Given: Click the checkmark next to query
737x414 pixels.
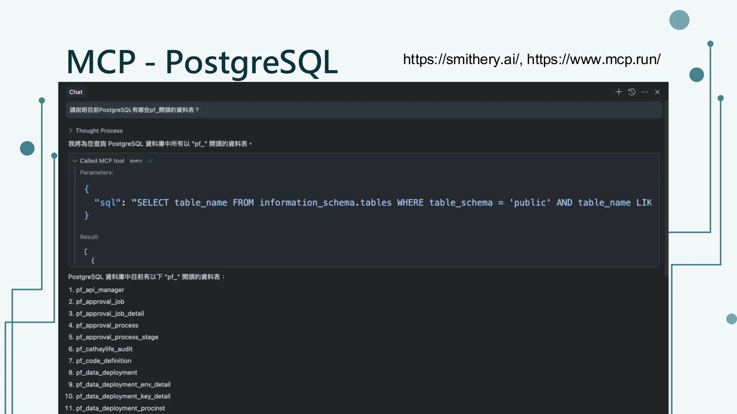Looking at the screenshot, I should pyautogui.click(x=150, y=161).
